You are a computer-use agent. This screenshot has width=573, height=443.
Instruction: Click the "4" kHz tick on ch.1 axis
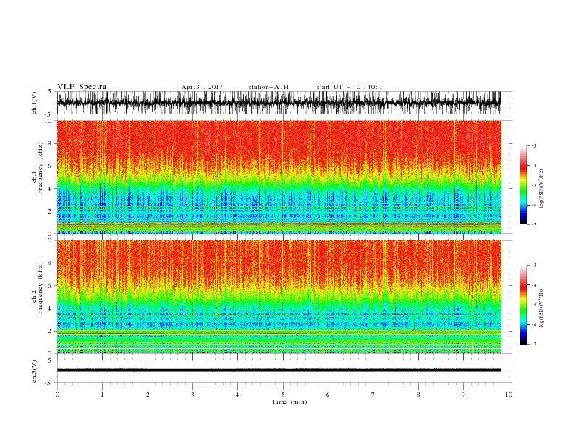(x=50, y=189)
